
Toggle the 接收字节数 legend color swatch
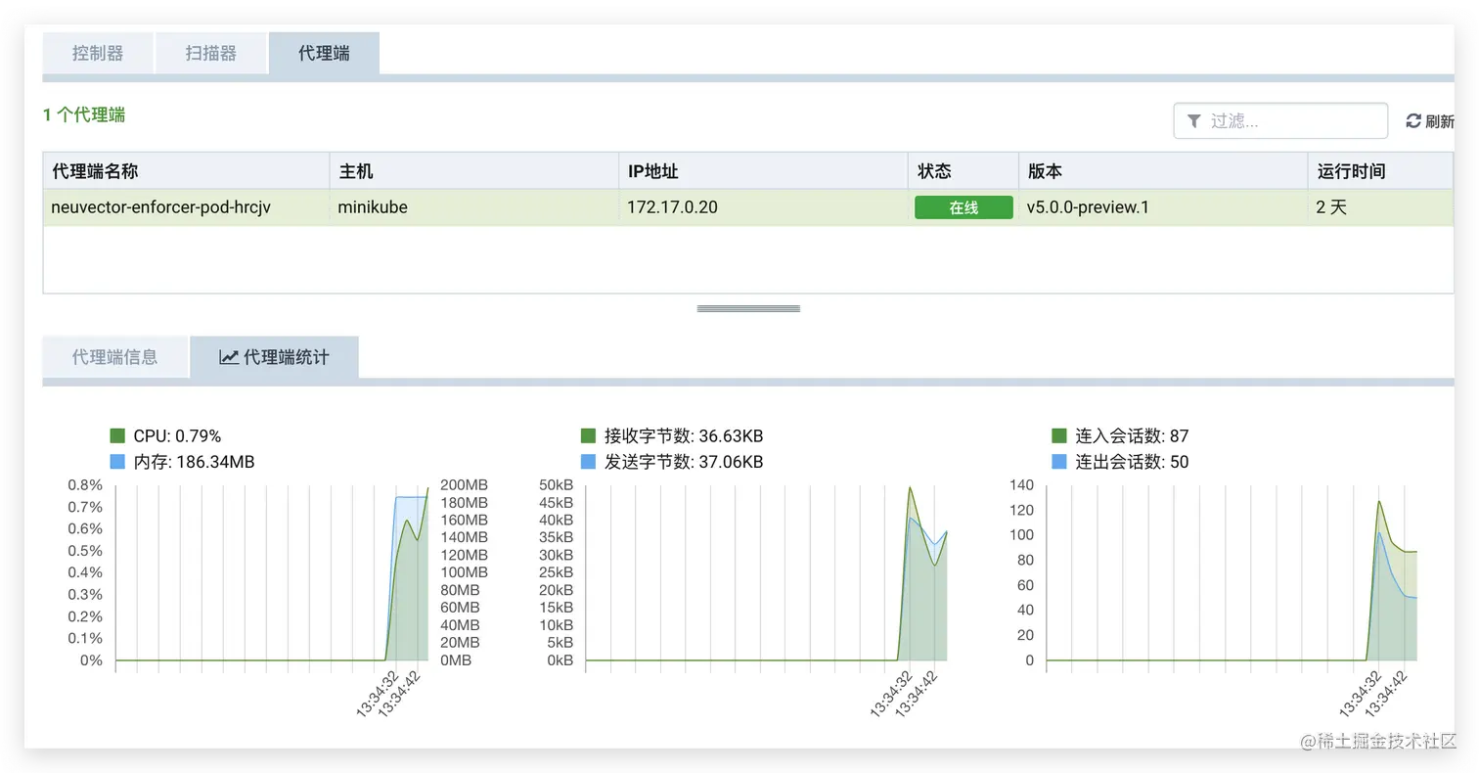click(x=588, y=435)
